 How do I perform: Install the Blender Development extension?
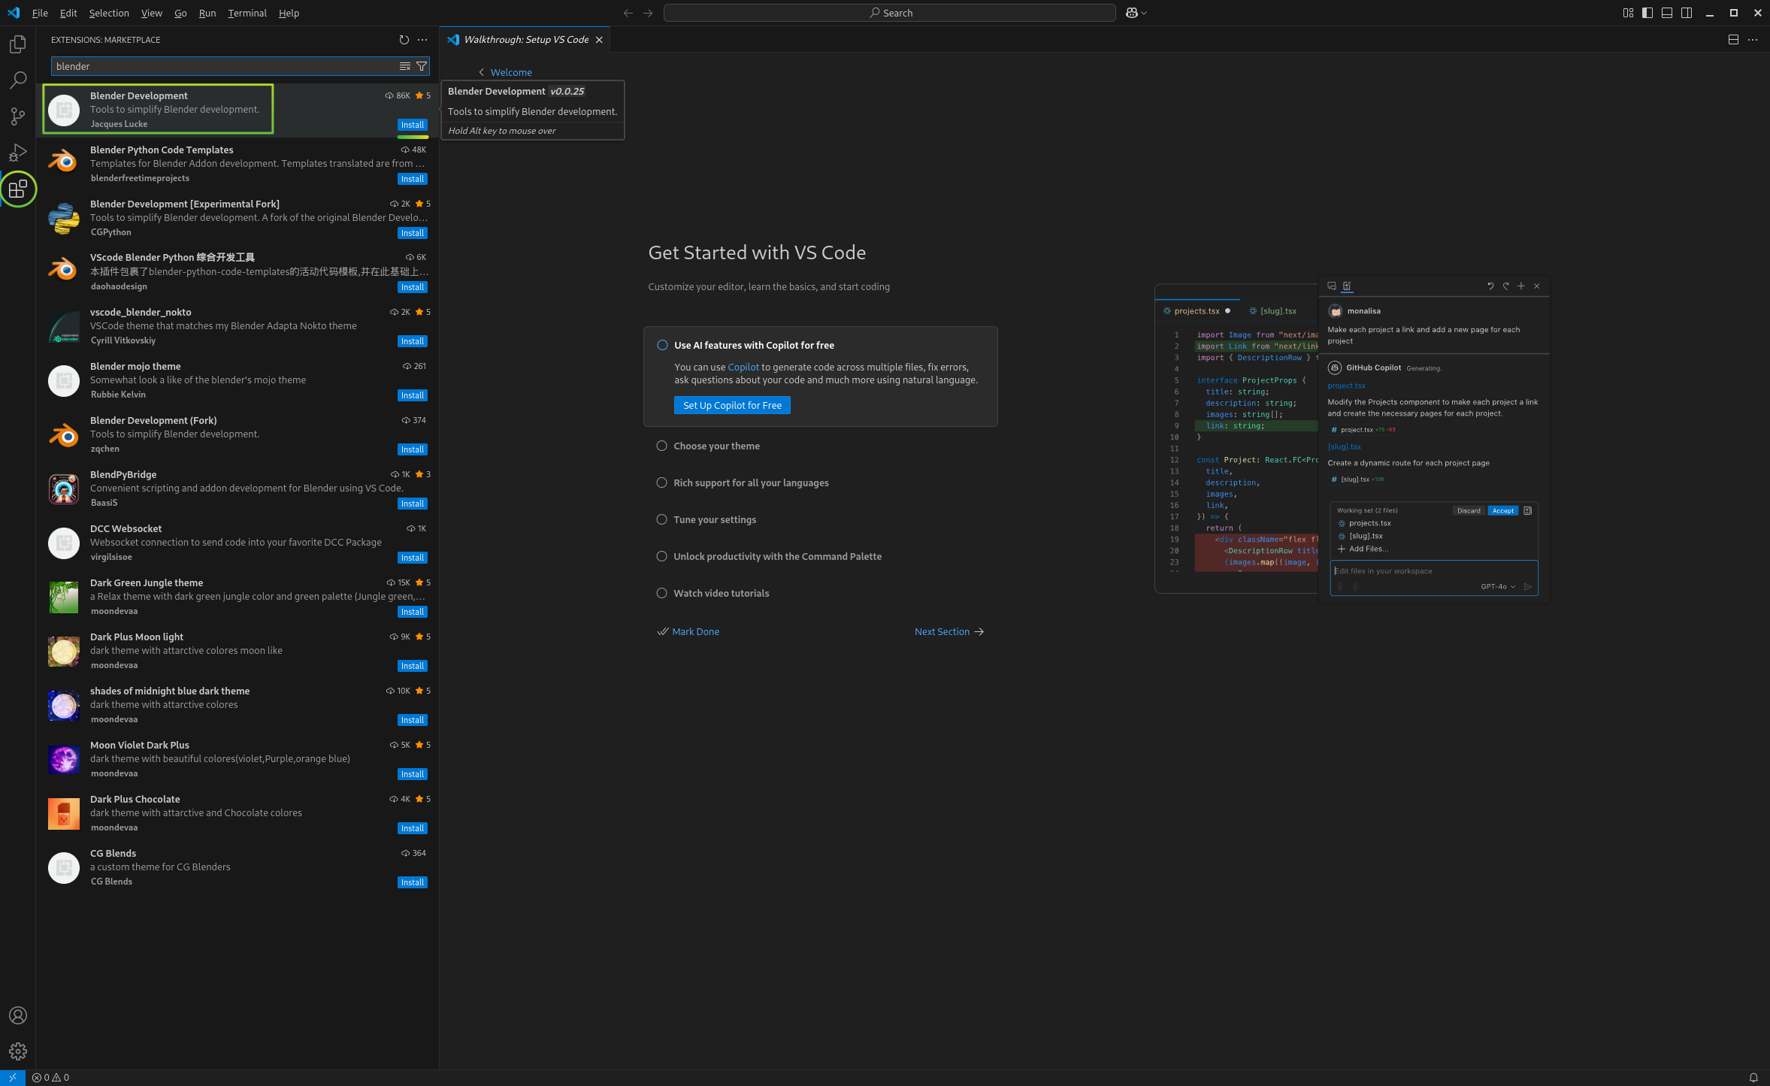click(413, 125)
